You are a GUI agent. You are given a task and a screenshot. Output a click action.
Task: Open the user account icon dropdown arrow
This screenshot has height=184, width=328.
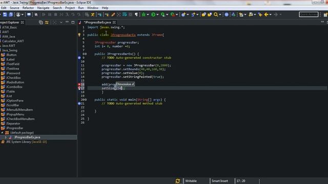[23, 15]
